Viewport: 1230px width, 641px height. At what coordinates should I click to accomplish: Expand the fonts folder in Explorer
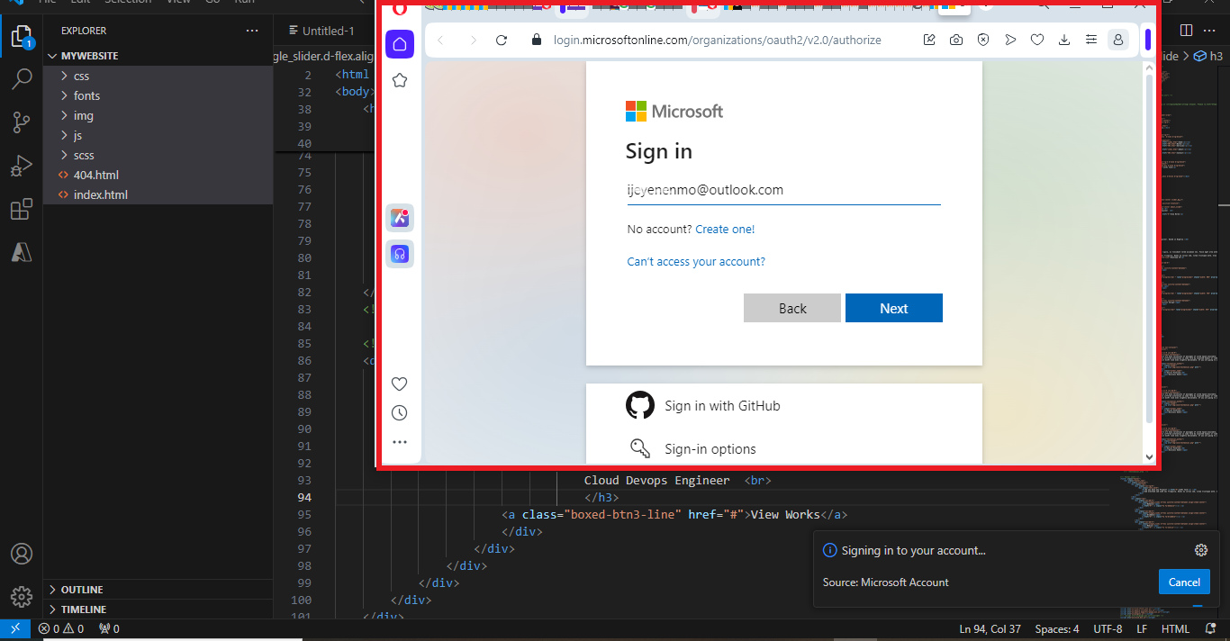click(x=158, y=95)
